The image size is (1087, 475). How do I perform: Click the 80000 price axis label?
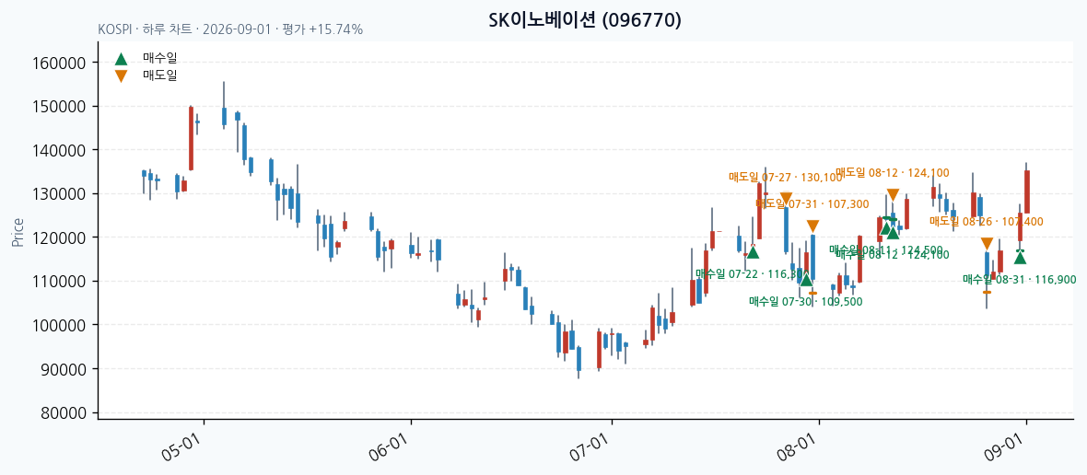63,412
